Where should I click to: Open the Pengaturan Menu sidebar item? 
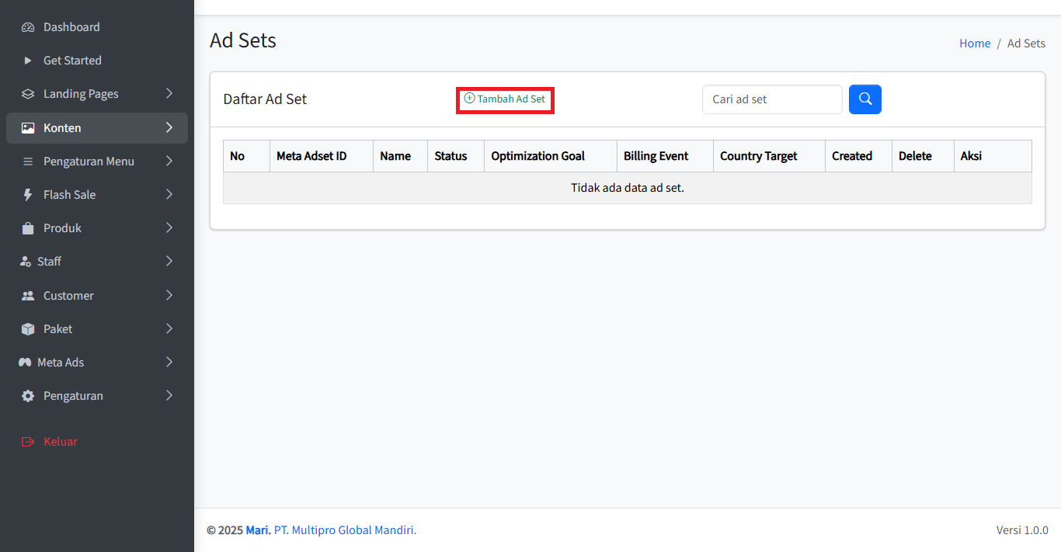coord(89,161)
